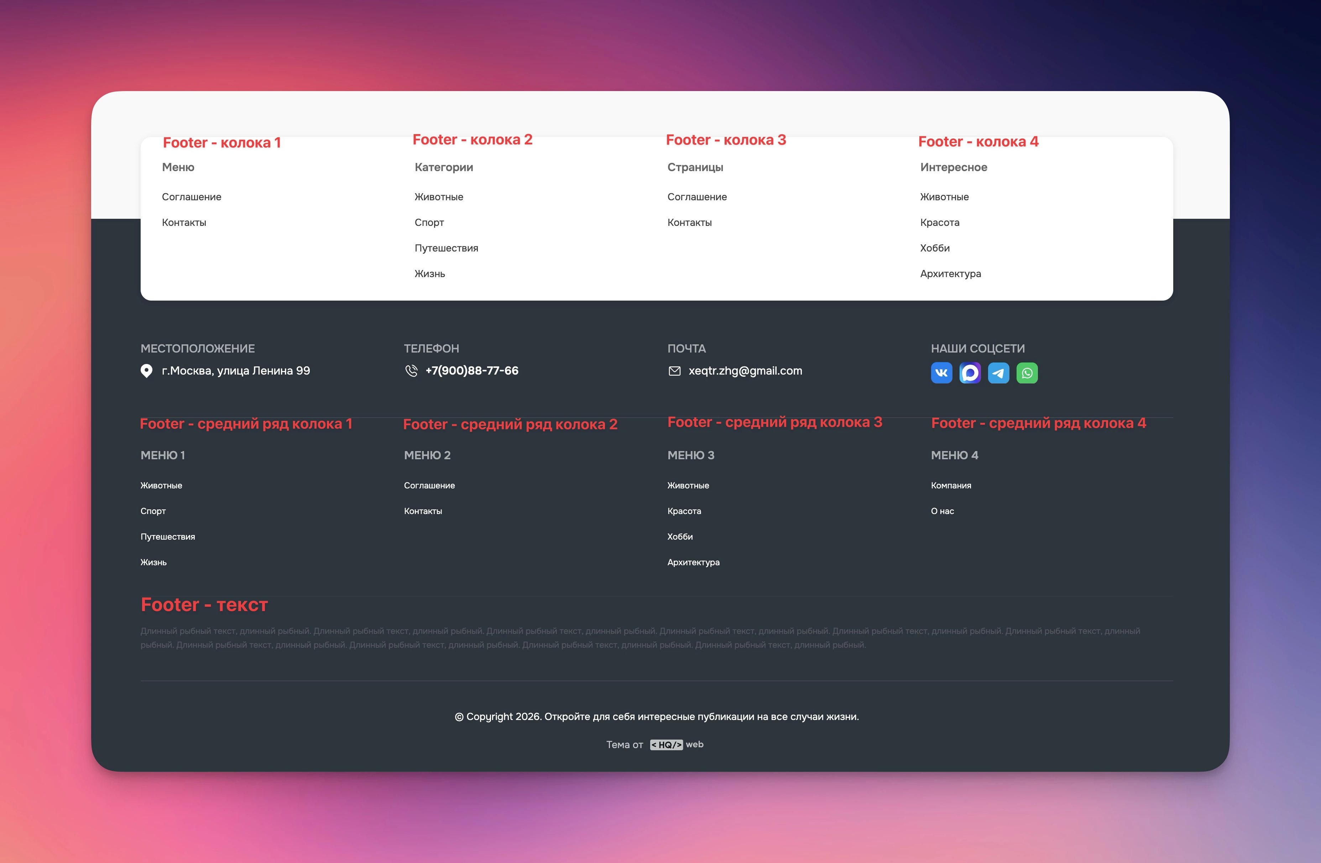
Task: Call the +7(900)88-77-66 phone link
Action: tap(472, 370)
